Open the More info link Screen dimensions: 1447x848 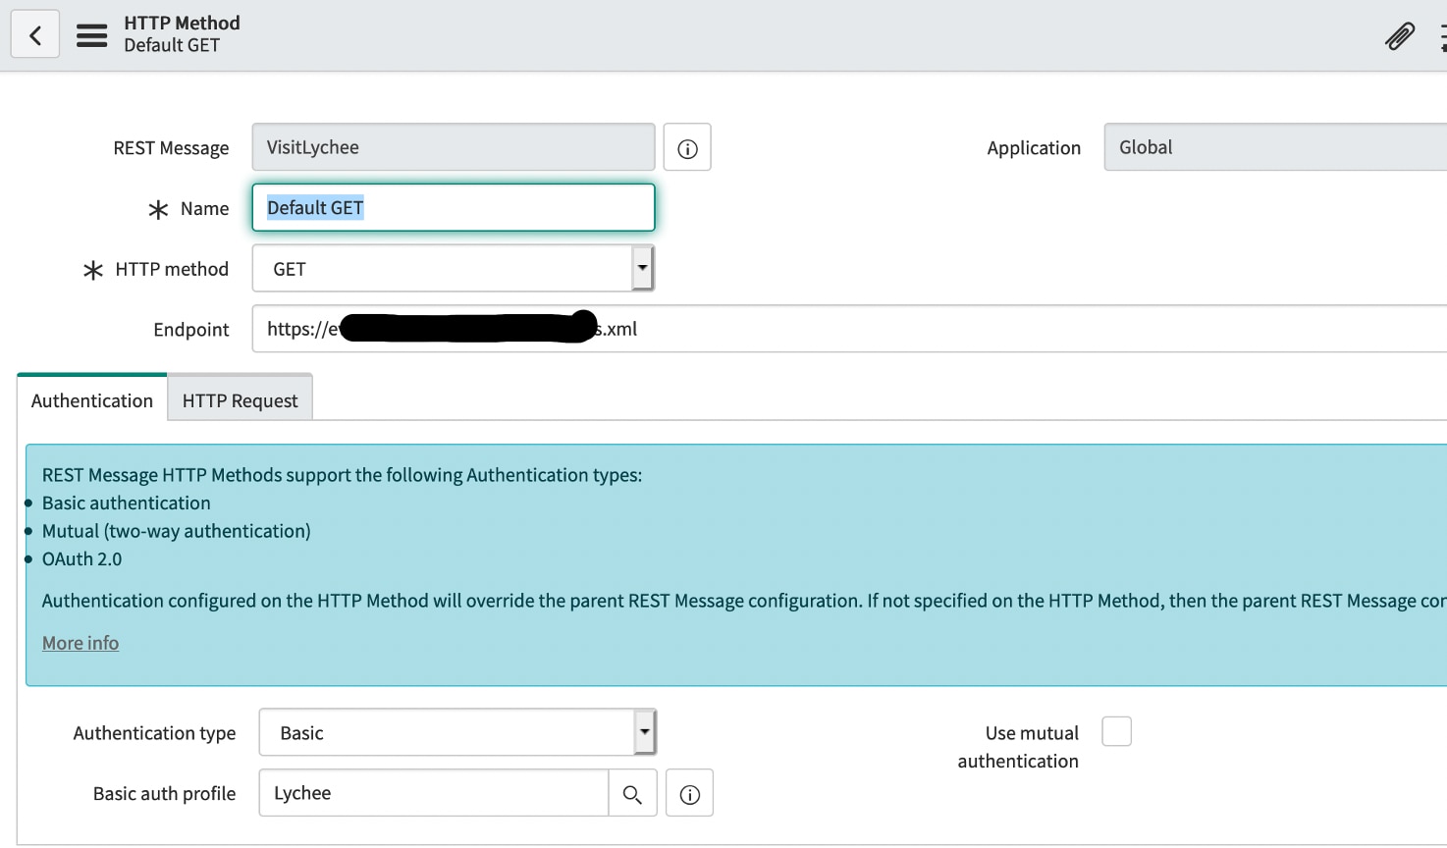click(x=80, y=643)
